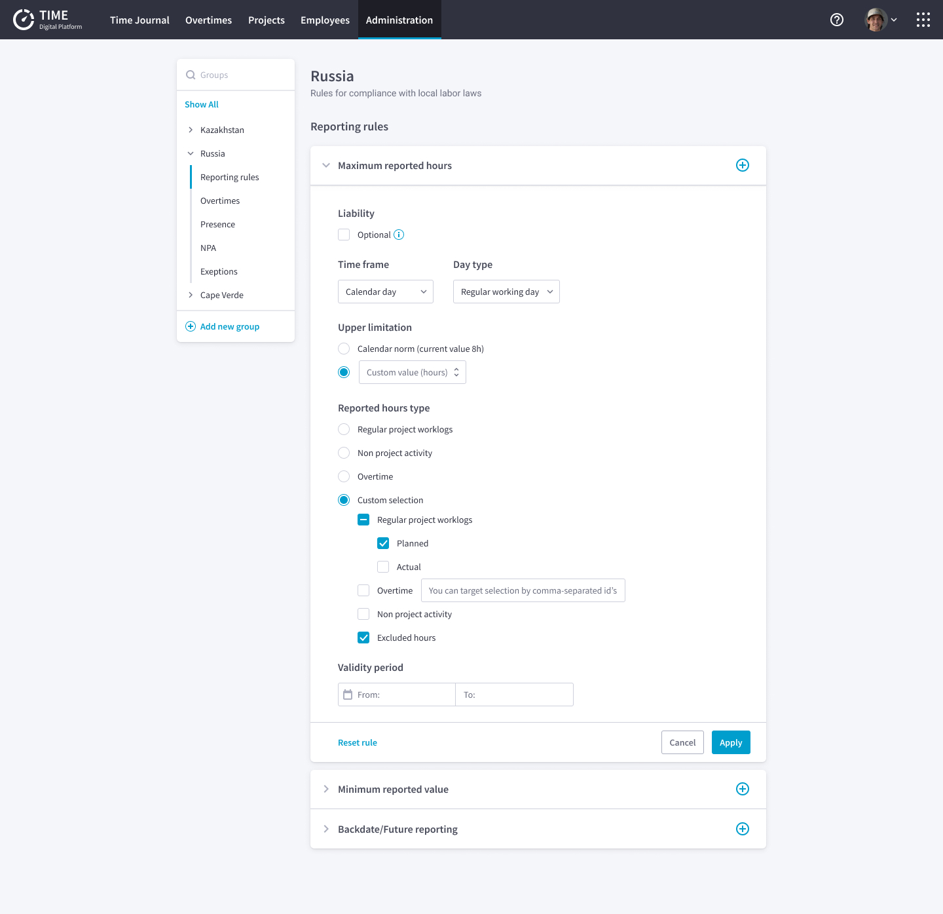The image size is (943, 914).
Task: Open the Regular working day dropdown
Action: click(506, 292)
